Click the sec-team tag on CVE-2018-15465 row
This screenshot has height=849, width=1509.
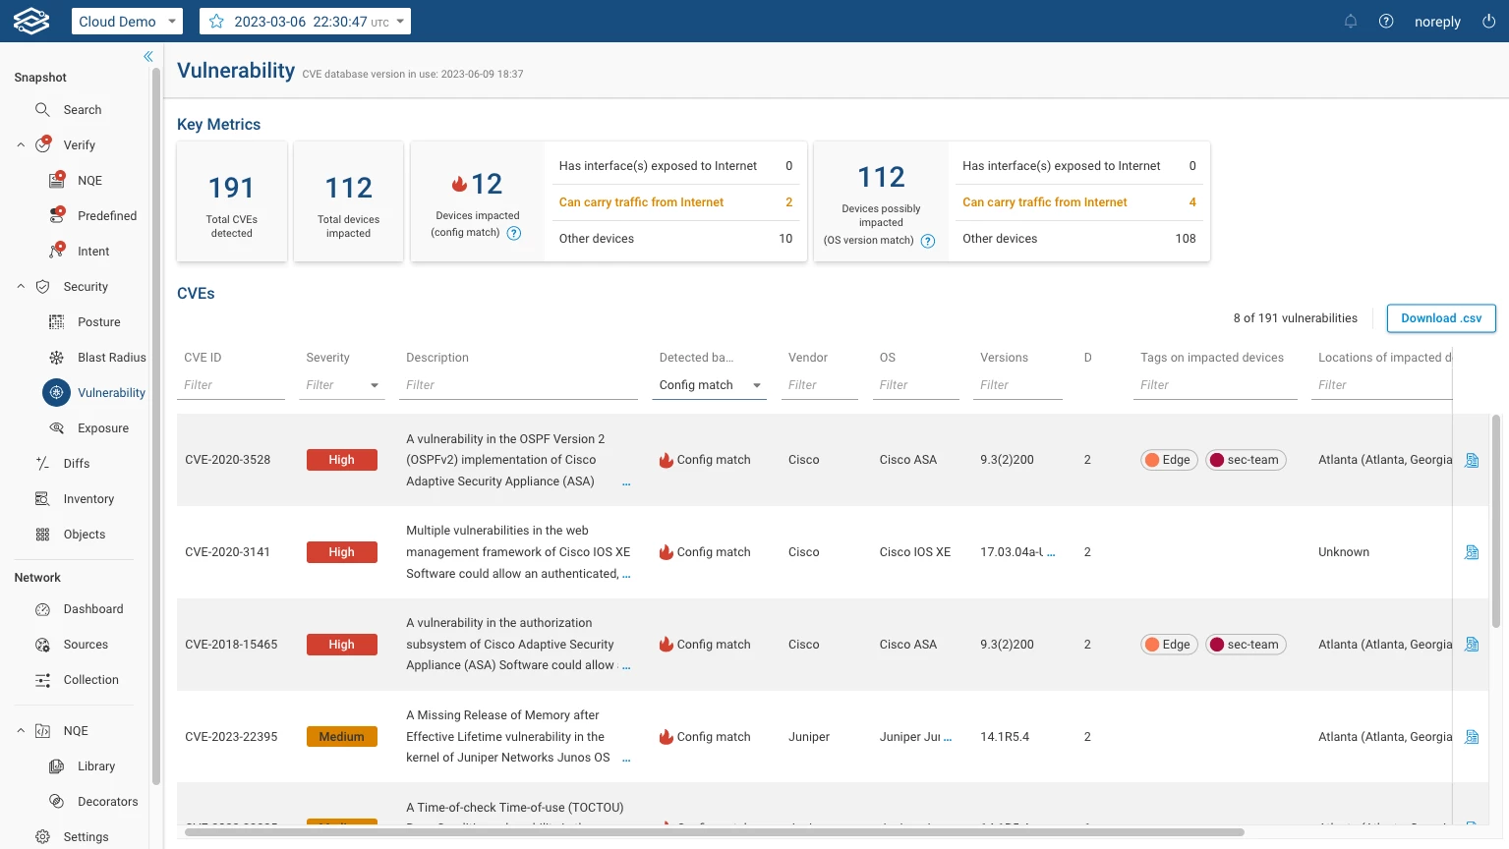[x=1246, y=645]
